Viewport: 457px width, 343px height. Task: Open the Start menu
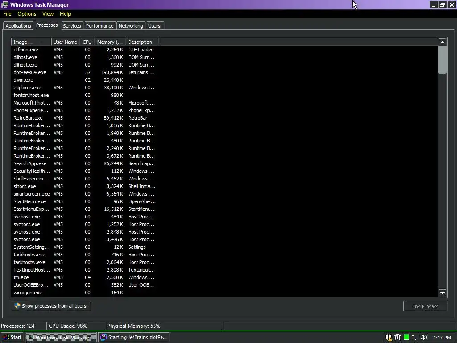[12, 338]
